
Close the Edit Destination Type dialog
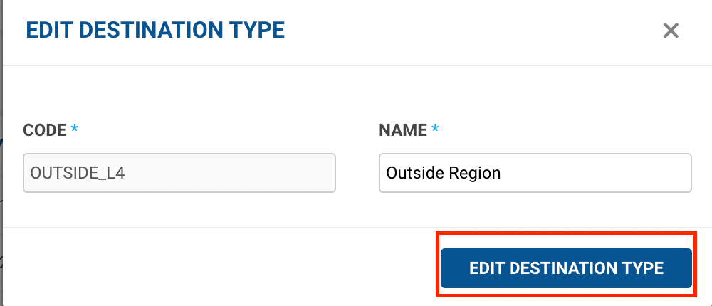671,31
